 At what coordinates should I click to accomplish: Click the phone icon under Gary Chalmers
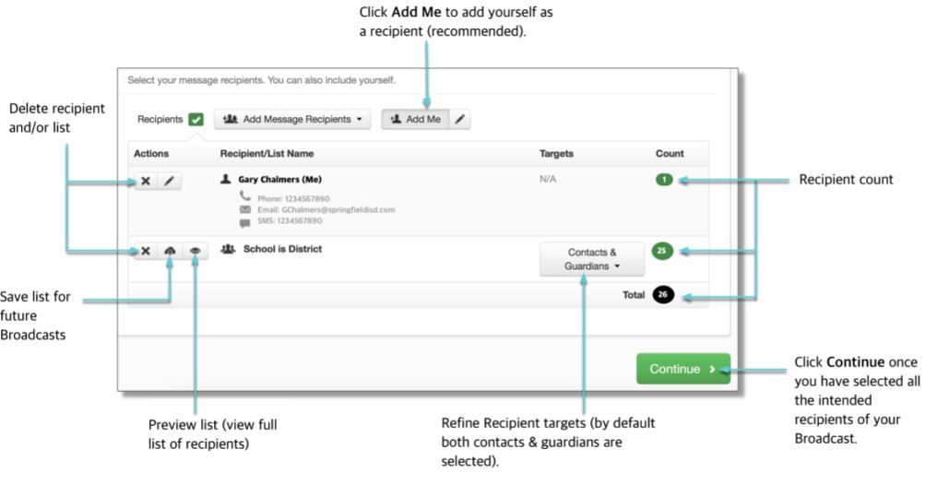click(245, 197)
